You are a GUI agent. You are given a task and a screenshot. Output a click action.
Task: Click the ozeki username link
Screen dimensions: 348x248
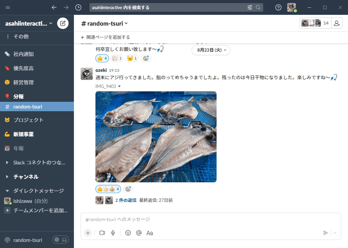pos(101,70)
